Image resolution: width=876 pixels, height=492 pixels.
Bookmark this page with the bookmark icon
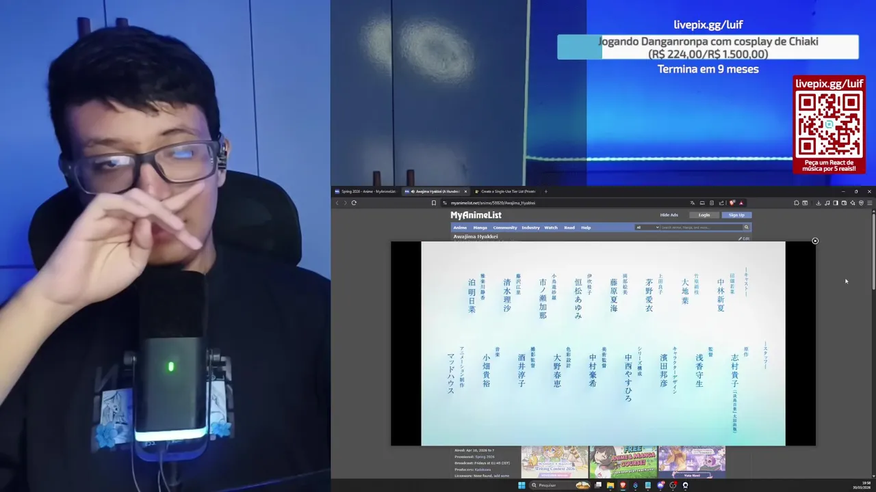pyautogui.click(x=433, y=203)
